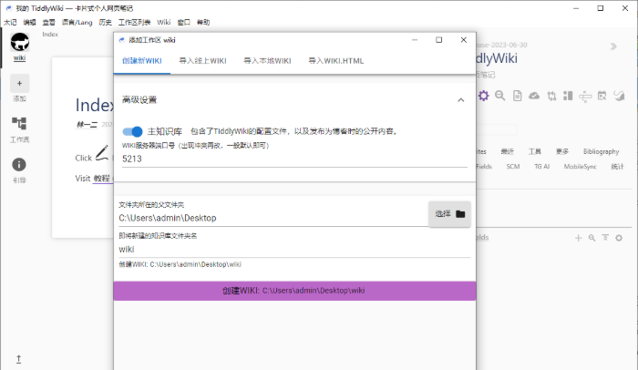Open the 太记 menu in menu bar
The image size is (638, 370).
tap(10, 23)
